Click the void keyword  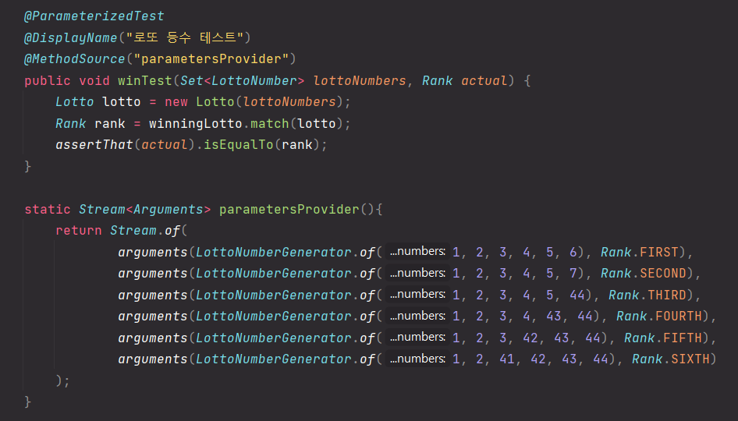click(x=94, y=81)
